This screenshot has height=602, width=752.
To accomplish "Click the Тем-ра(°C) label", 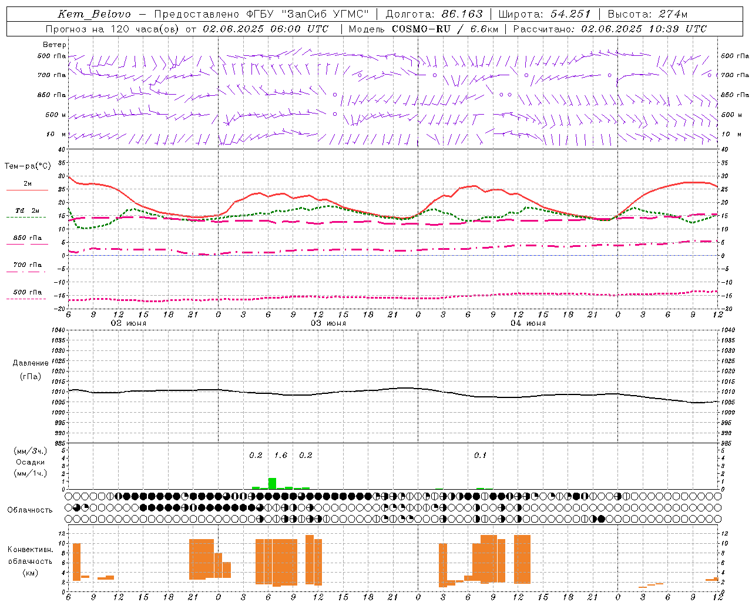I will (28, 166).
